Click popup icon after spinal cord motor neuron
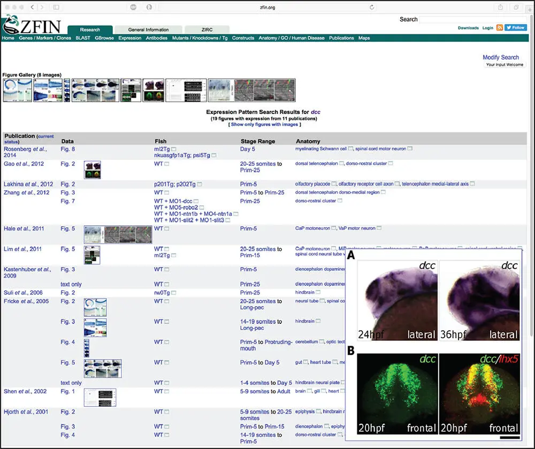535x449 pixels. click(x=410, y=149)
